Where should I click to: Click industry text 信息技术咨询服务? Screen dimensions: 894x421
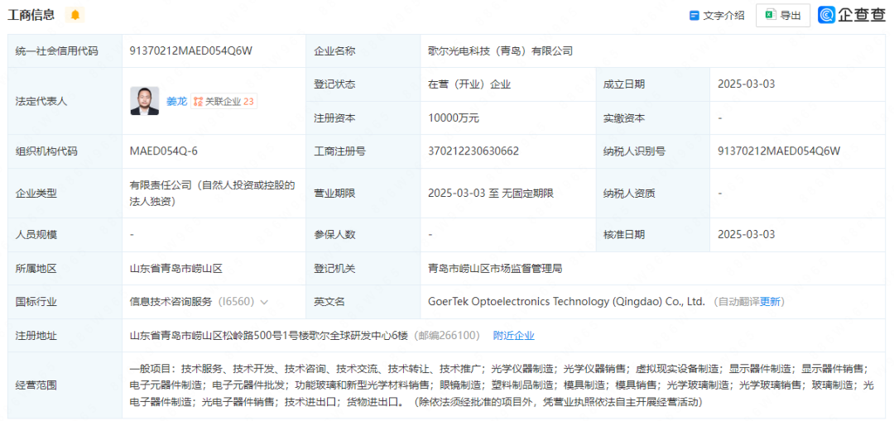pos(171,302)
